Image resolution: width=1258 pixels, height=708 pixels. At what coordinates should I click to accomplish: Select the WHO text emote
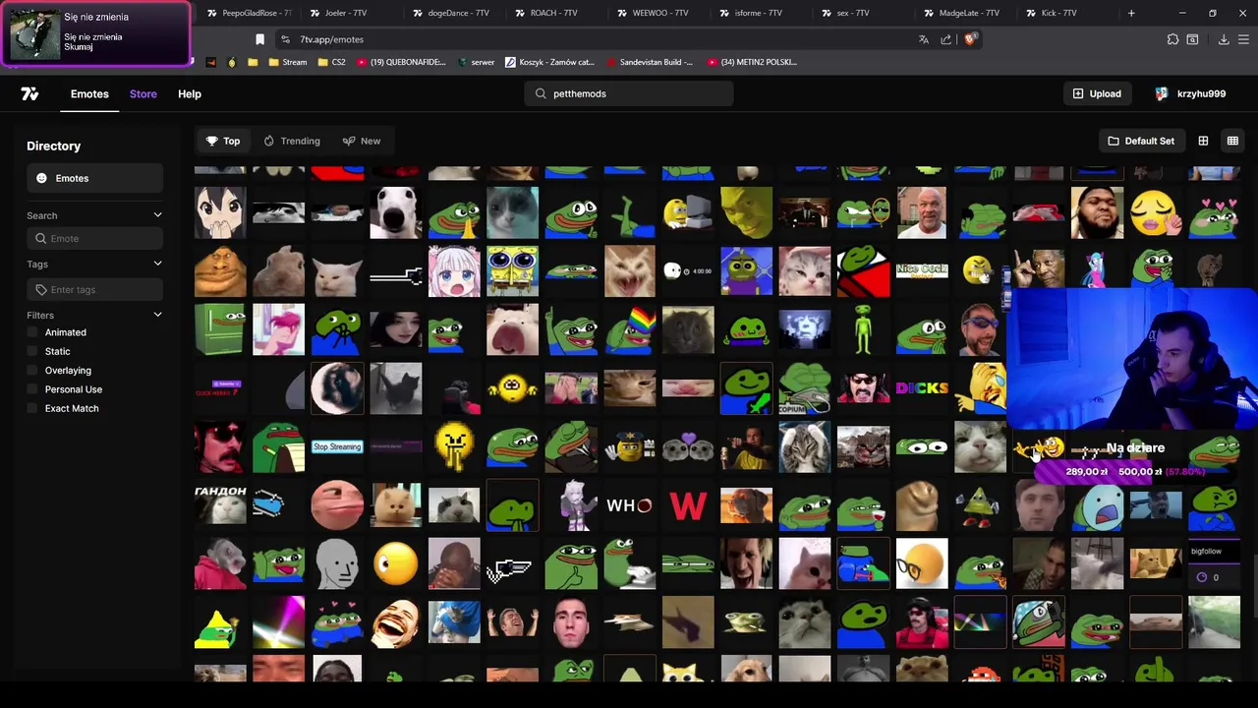click(x=629, y=505)
